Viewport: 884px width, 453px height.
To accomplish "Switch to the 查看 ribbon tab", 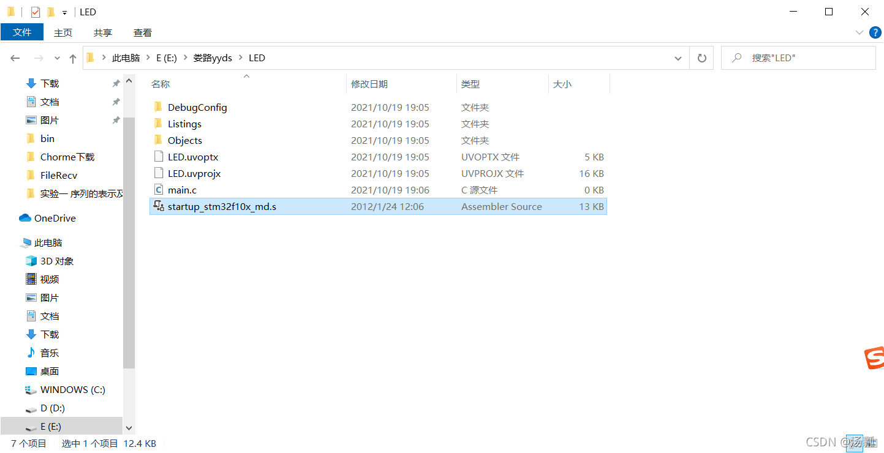I will click(143, 32).
